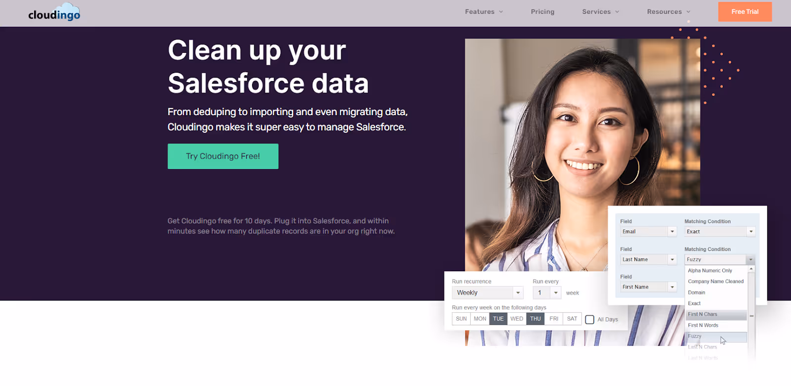This screenshot has height=386, width=791.
Task: Open the Exact matching condition dropdown
Action: pyautogui.click(x=720, y=231)
